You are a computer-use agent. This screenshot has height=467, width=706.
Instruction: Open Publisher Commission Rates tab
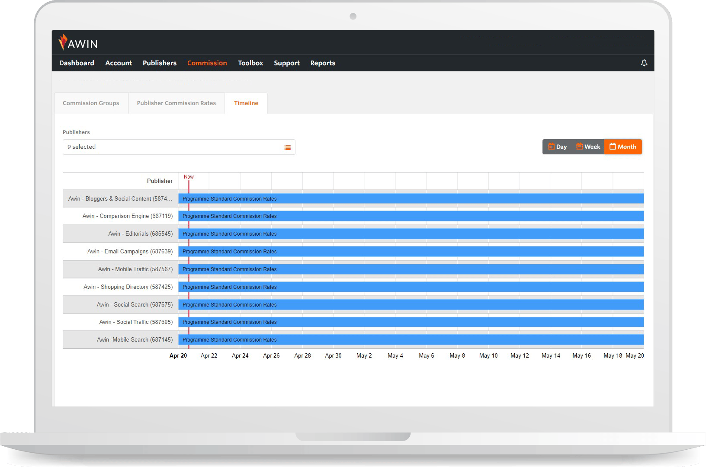176,103
